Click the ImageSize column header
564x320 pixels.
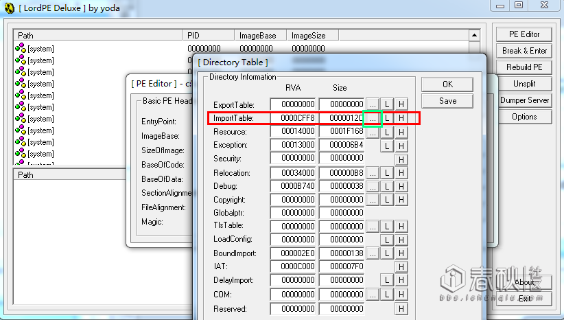point(312,35)
